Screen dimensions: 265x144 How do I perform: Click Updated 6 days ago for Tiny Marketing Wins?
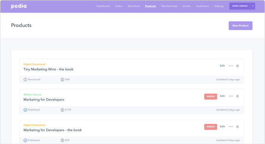click(228, 79)
